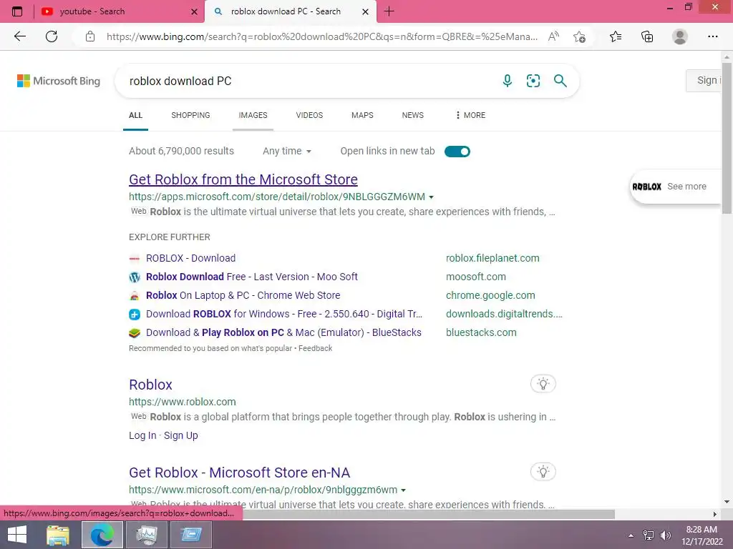Close the roblox download PC tab

tap(366, 11)
